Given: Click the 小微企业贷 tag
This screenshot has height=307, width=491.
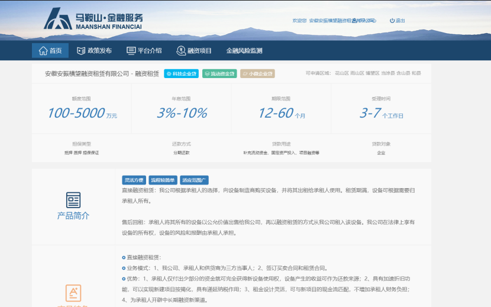Looking at the screenshot, I should click(x=257, y=73).
